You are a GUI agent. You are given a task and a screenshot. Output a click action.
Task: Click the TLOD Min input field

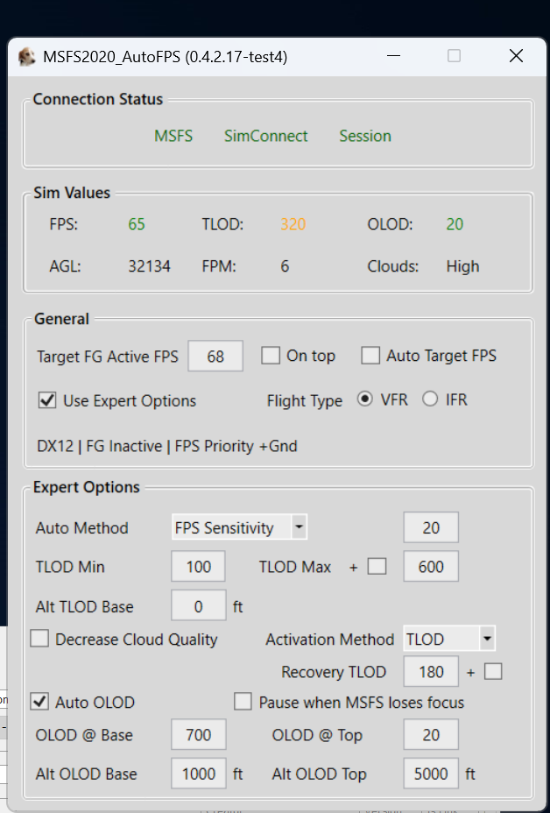tap(198, 566)
